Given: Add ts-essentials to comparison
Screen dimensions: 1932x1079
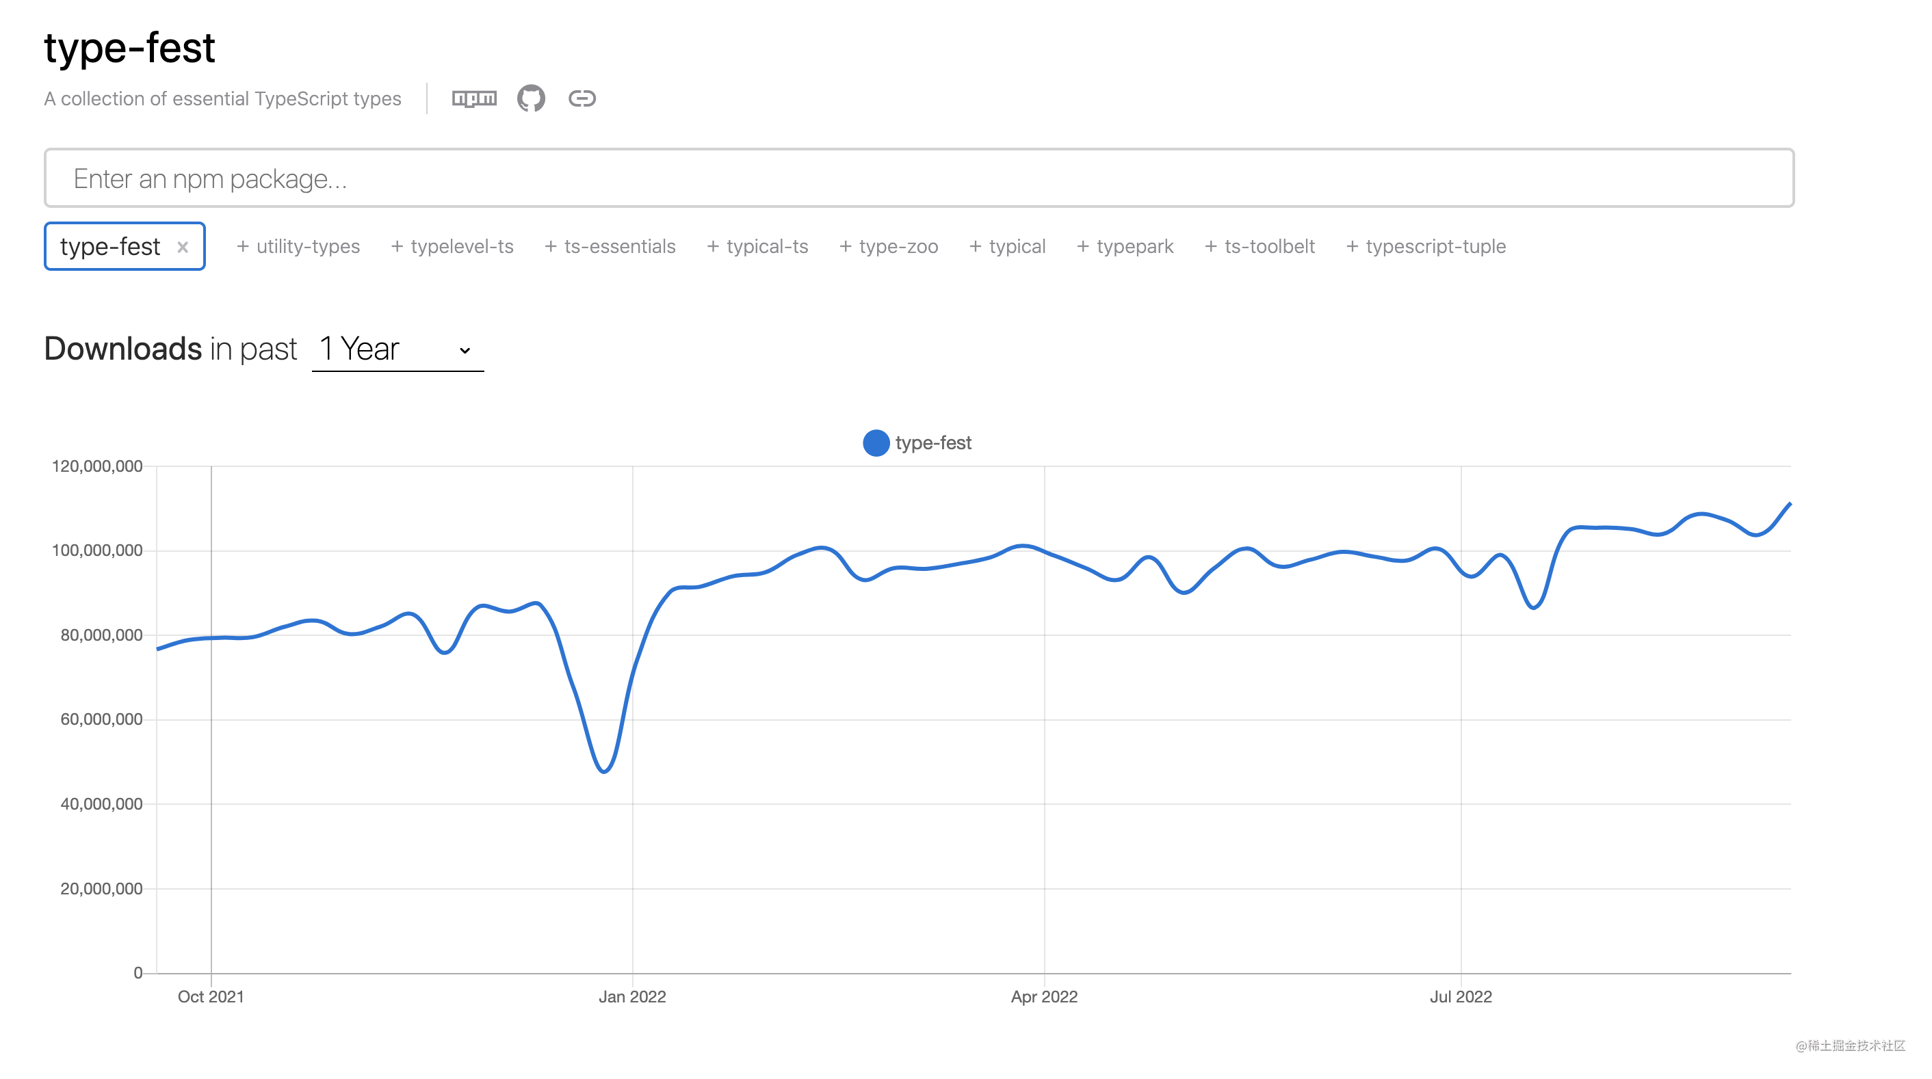Looking at the screenshot, I should click(x=610, y=246).
